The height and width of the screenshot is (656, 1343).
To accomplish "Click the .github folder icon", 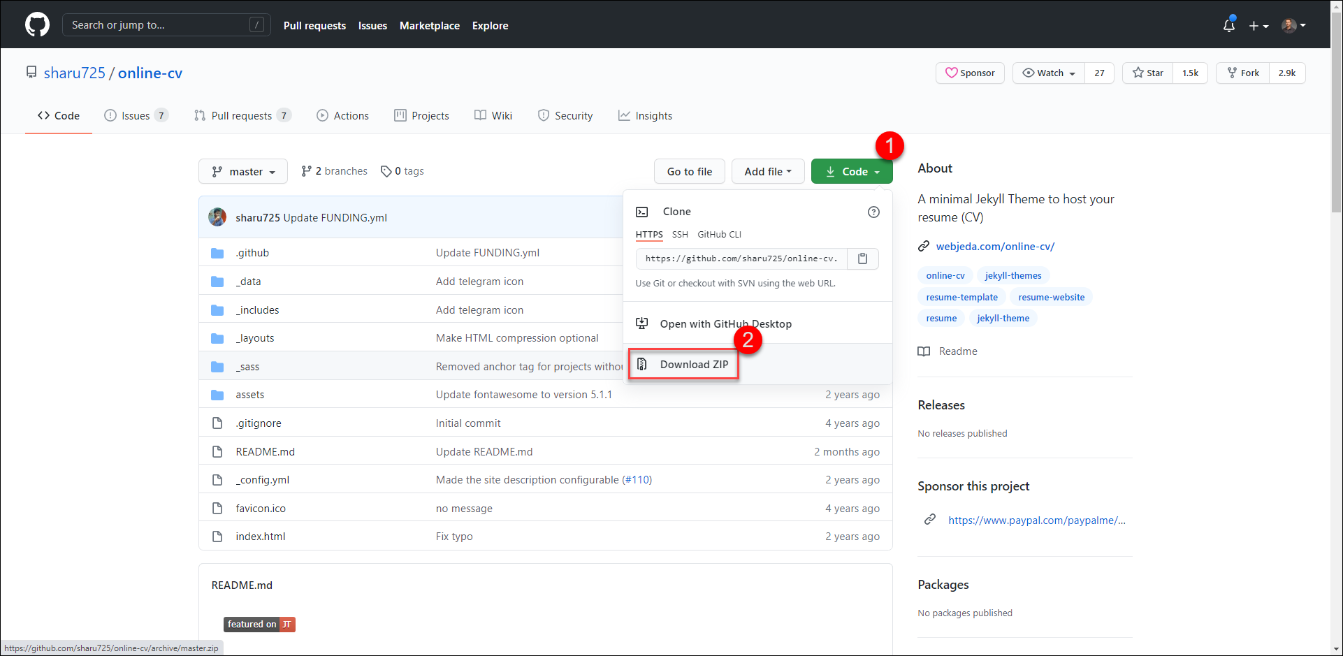I will [217, 253].
